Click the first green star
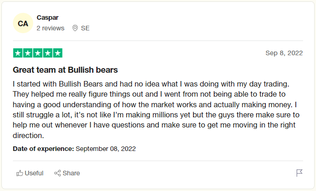316x191 pixels. pyautogui.click(x=18, y=53)
